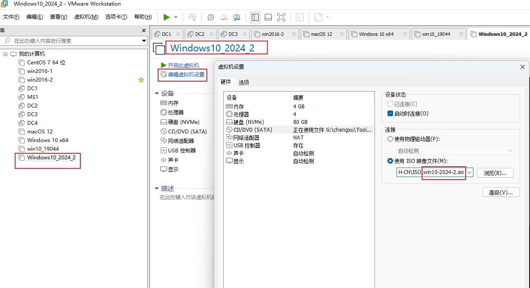Click the thumbnail bar view icon
Screen dimensions: 530x288
(x=268, y=17)
